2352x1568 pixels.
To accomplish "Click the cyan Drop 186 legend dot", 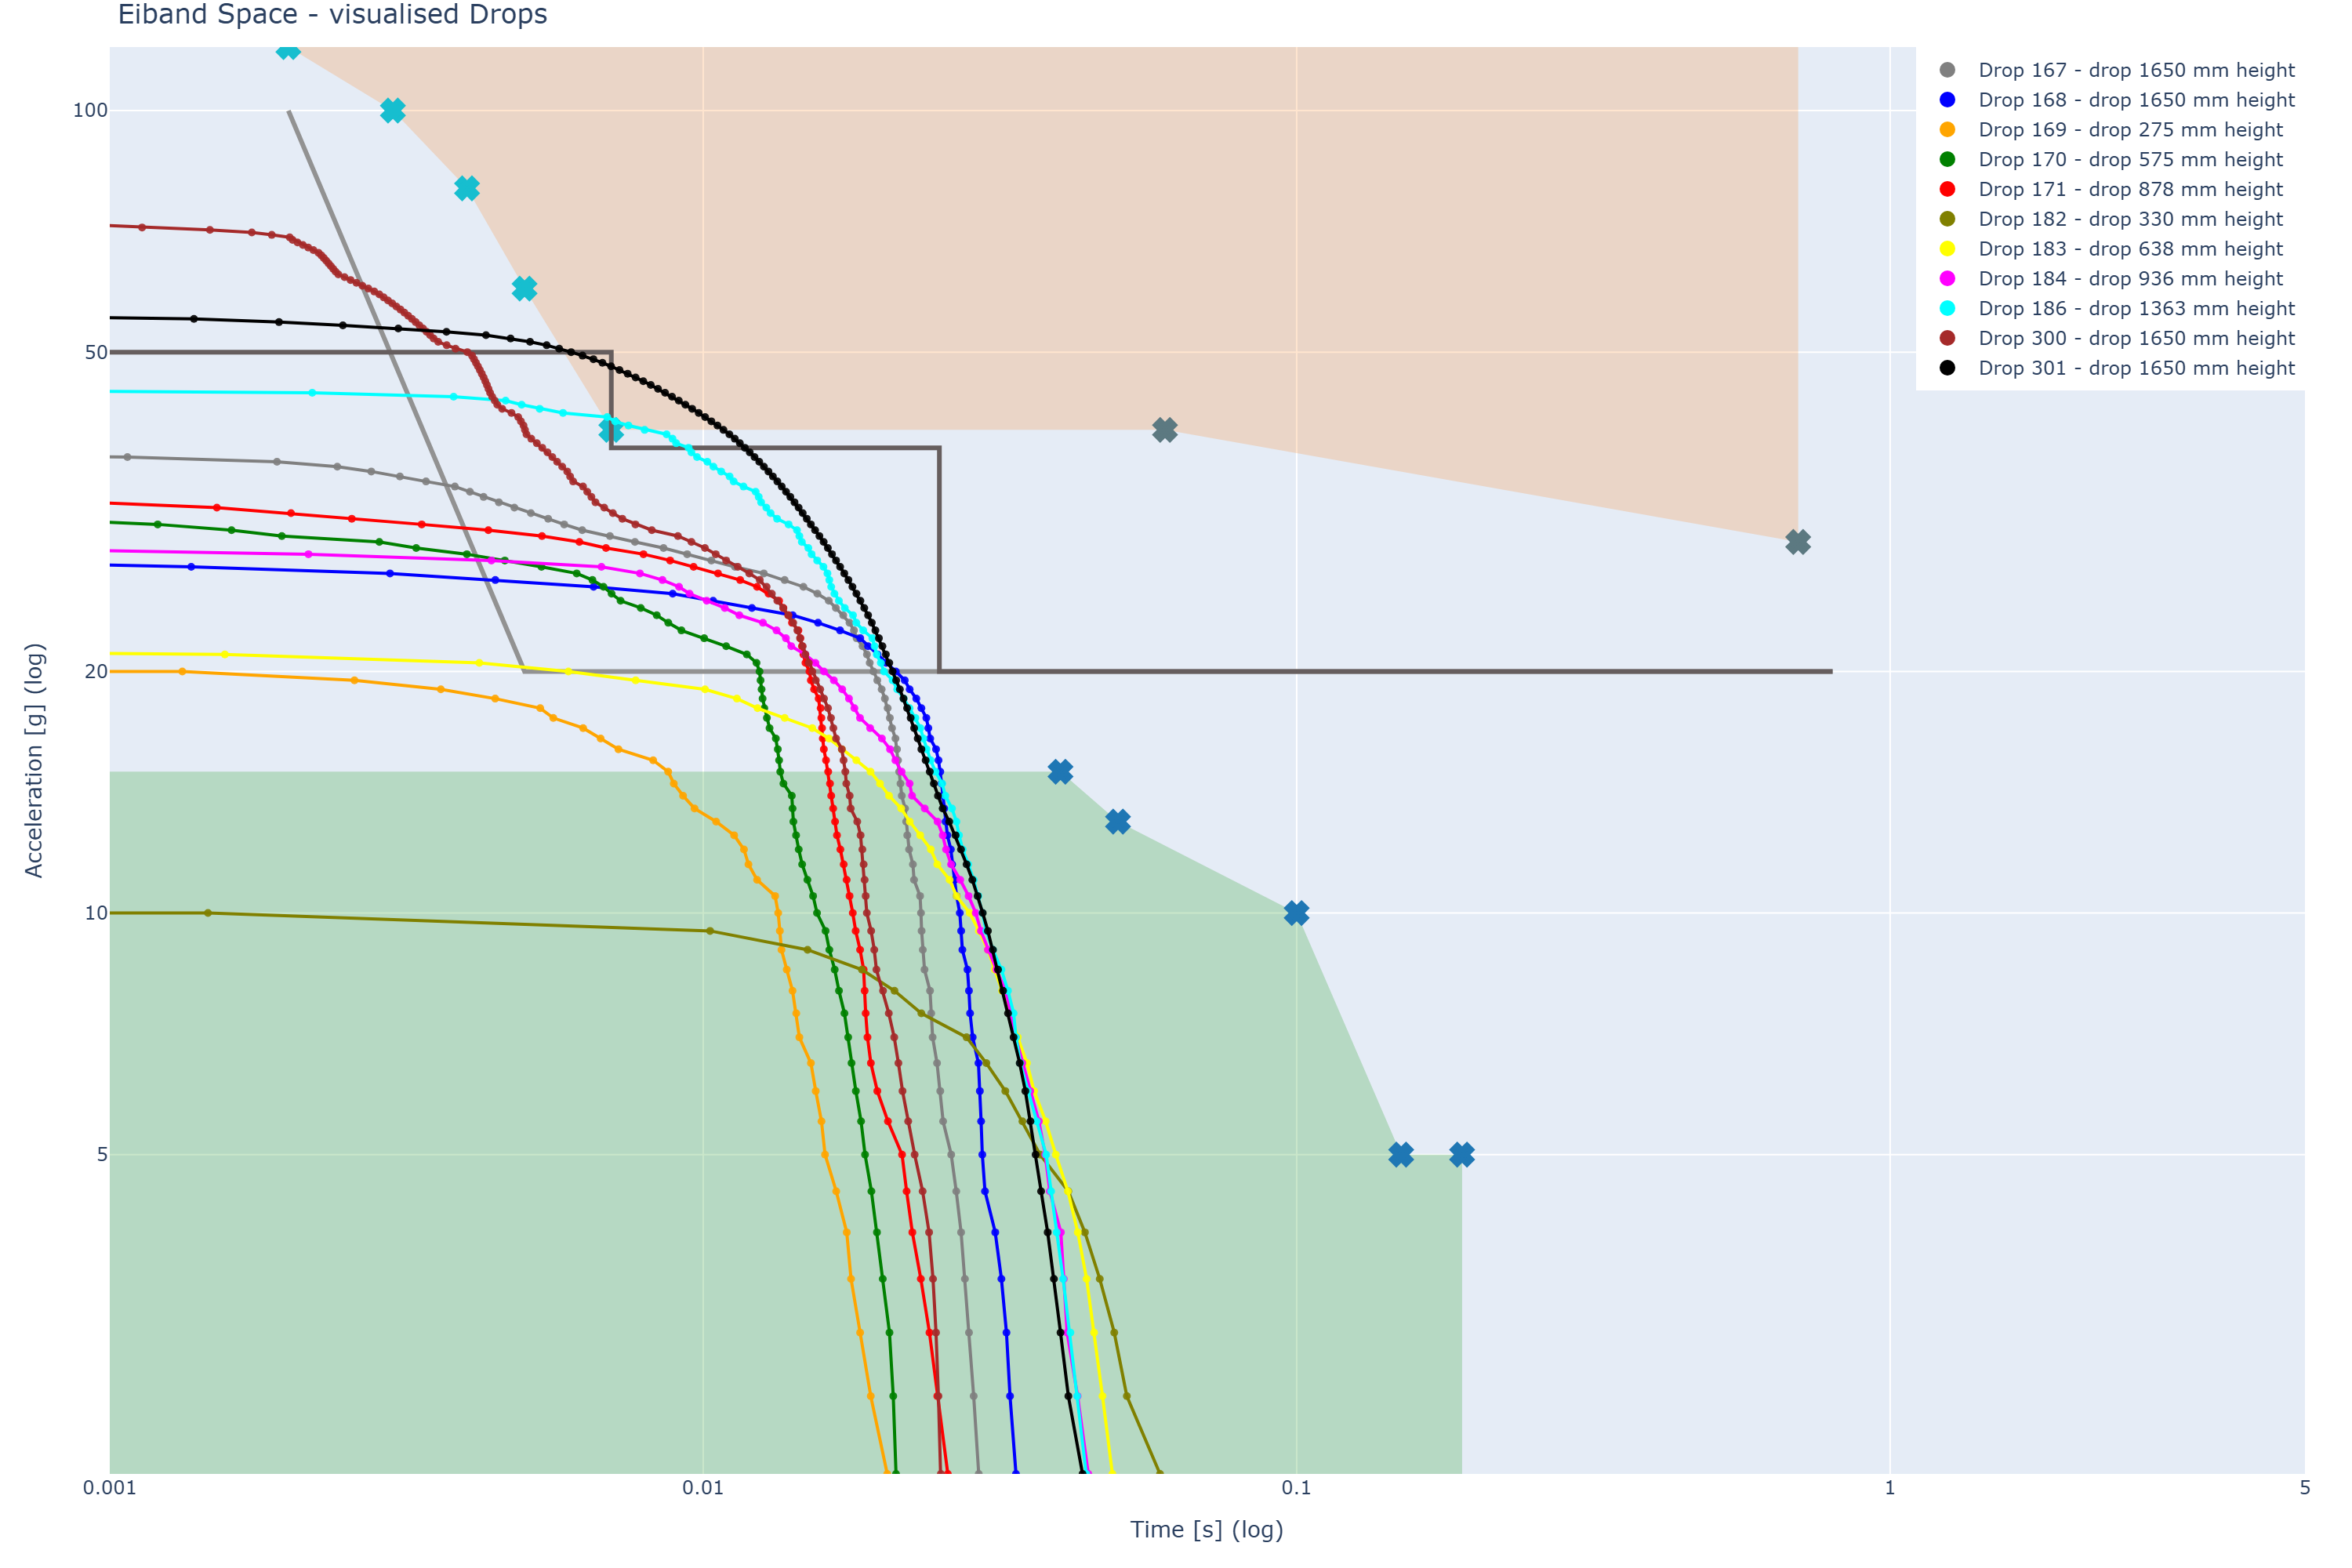I will (1947, 308).
